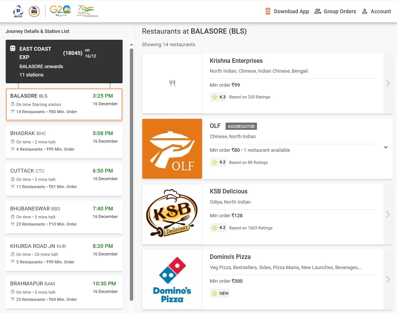Click the G20 logo

point(60,11)
